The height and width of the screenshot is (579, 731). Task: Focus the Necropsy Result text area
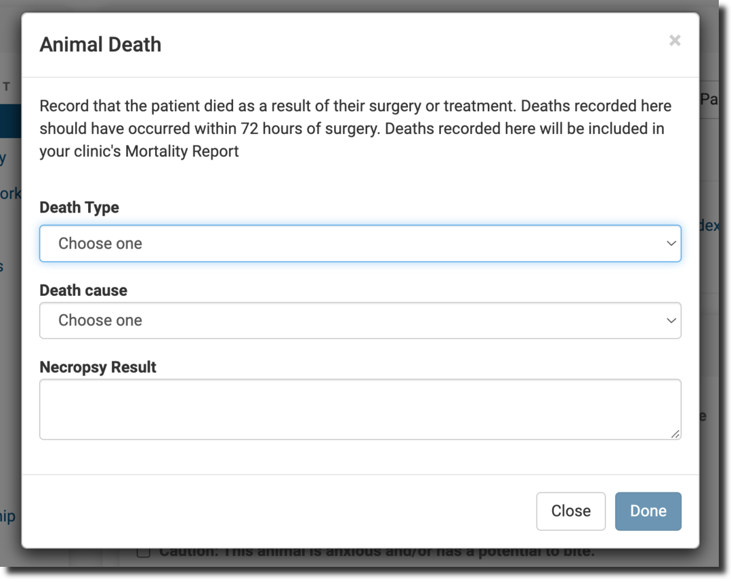click(359, 409)
